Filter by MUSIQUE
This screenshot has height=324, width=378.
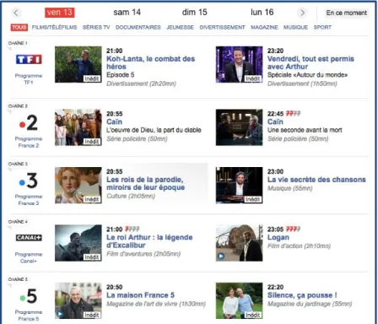click(295, 27)
